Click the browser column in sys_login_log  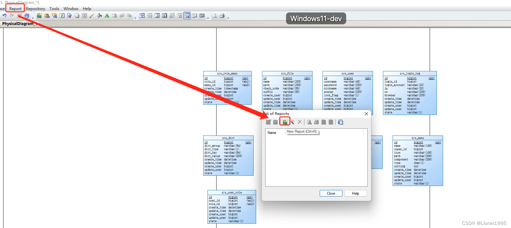coord(390,95)
